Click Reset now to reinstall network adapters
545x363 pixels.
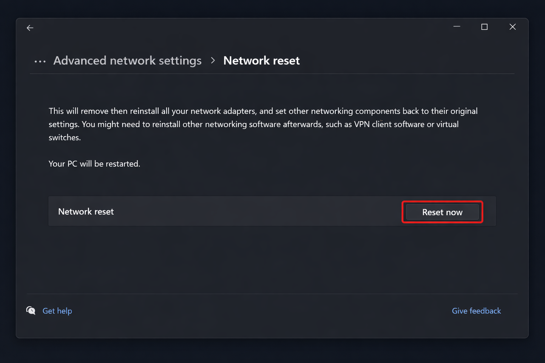442,212
